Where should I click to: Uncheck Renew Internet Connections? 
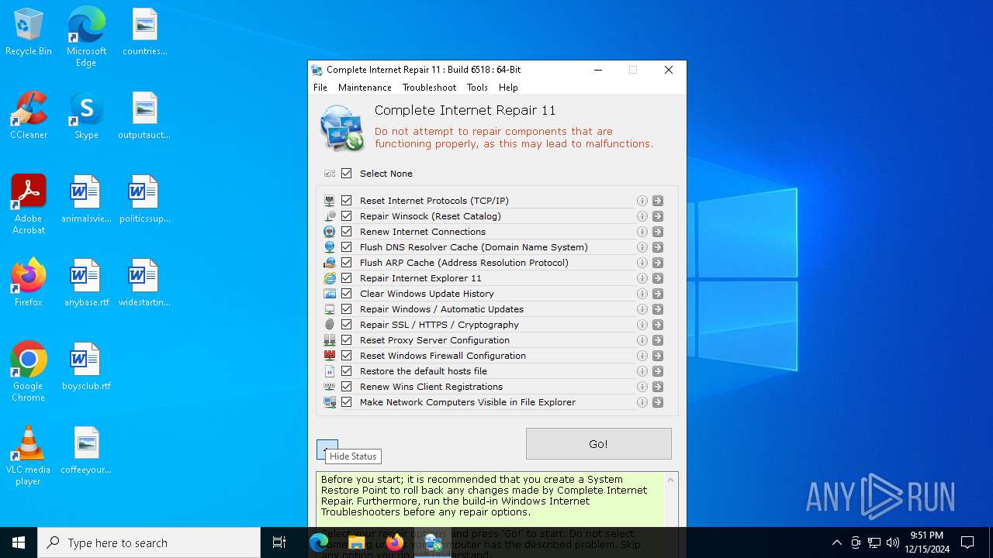(347, 232)
